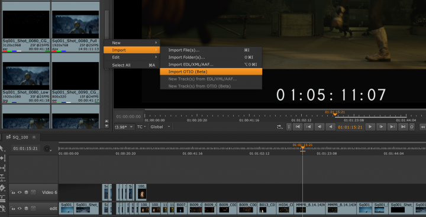Image resolution: width=426 pixels, height=217 pixels.
Task: Click the timeline playhead marker
Action: tap(302, 148)
